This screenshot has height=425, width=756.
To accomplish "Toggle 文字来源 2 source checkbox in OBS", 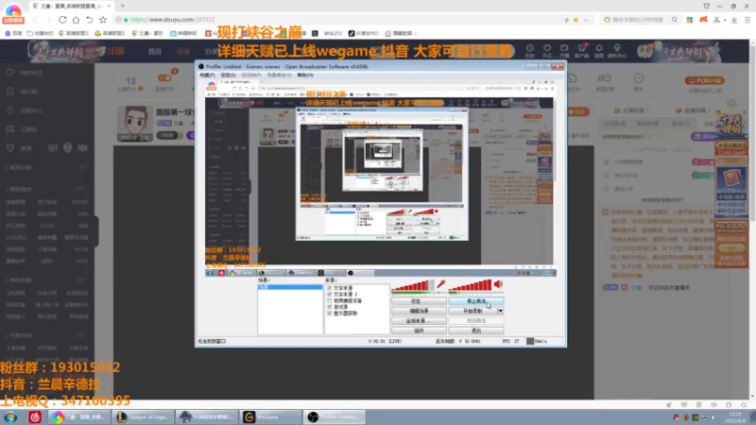I will pyautogui.click(x=329, y=295).
